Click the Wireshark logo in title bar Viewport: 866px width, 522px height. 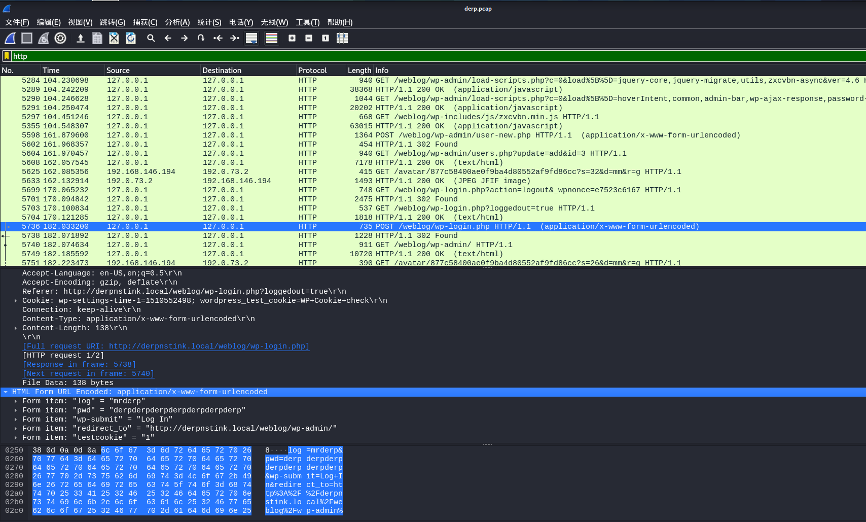(7, 8)
